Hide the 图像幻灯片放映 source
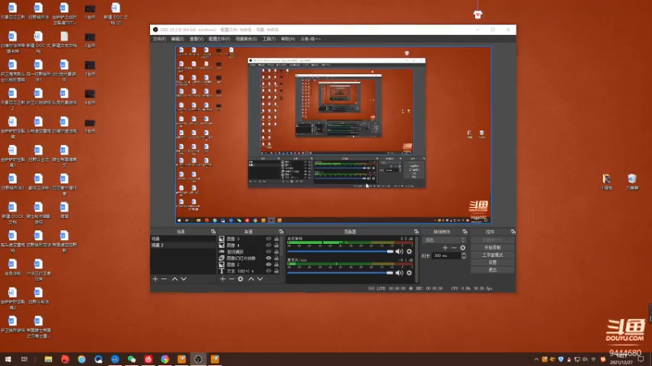Screen dimensions: 652x366 pyautogui.click(x=269, y=258)
